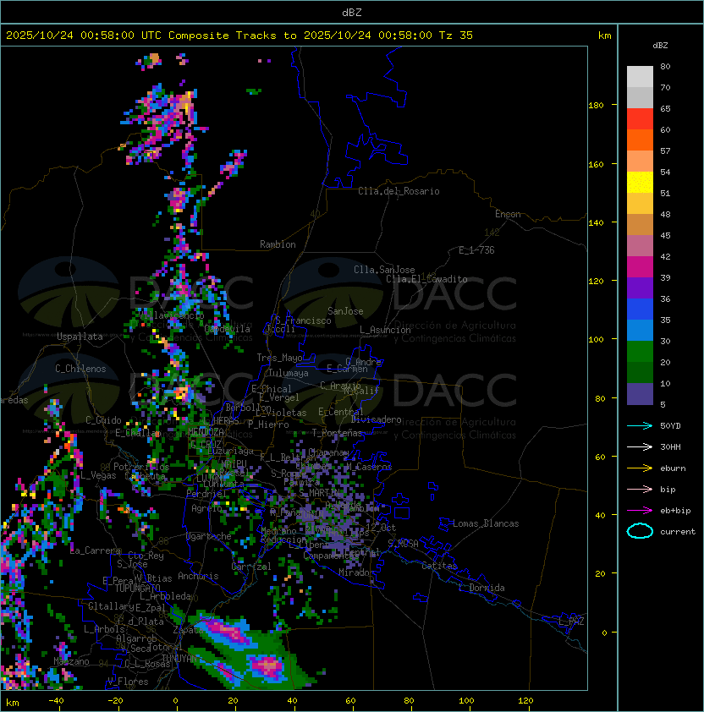Click the 'E_1-736' map label
The height and width of the screenshot is (712, 704).
[x=476, y=250]
